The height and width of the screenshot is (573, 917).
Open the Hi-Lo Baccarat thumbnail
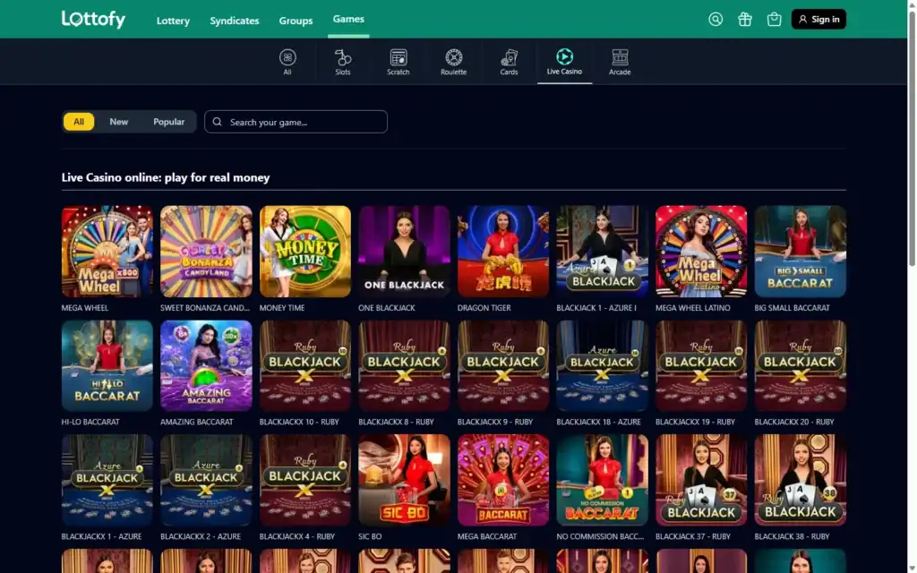click(x=107, y=366)
